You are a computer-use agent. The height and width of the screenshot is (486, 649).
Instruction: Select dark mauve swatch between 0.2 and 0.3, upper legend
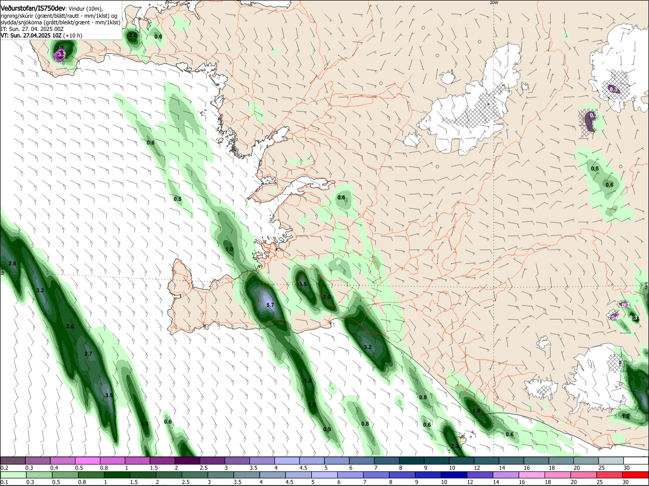point(13,460)
